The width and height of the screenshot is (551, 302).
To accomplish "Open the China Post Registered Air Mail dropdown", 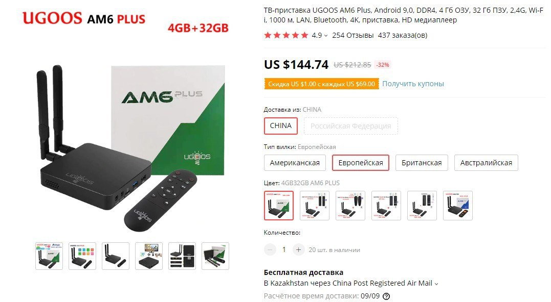I will (436, 284).
